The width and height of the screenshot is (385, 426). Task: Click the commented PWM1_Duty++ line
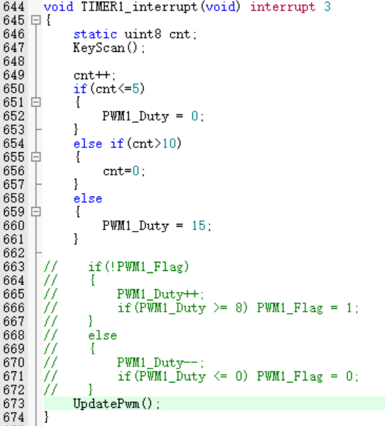click(x=161, y=295)
